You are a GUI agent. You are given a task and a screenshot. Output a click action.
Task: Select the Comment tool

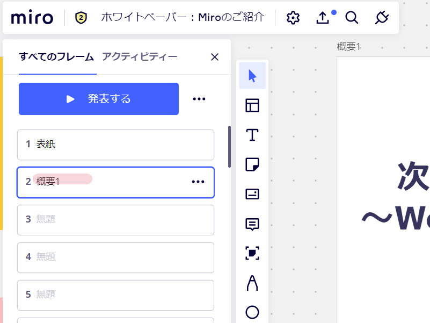click(252, 224)
